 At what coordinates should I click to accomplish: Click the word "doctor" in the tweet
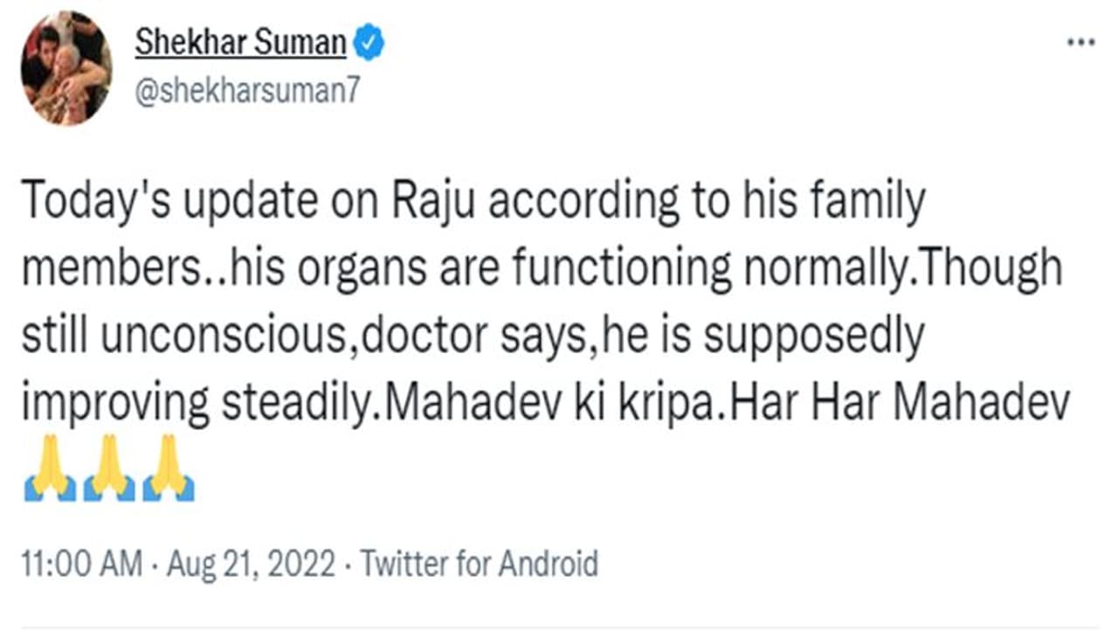416,335
